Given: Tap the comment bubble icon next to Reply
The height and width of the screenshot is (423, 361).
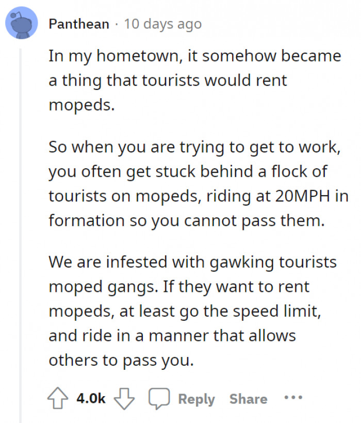Looking at the screenshot, I should coord(160,398).
